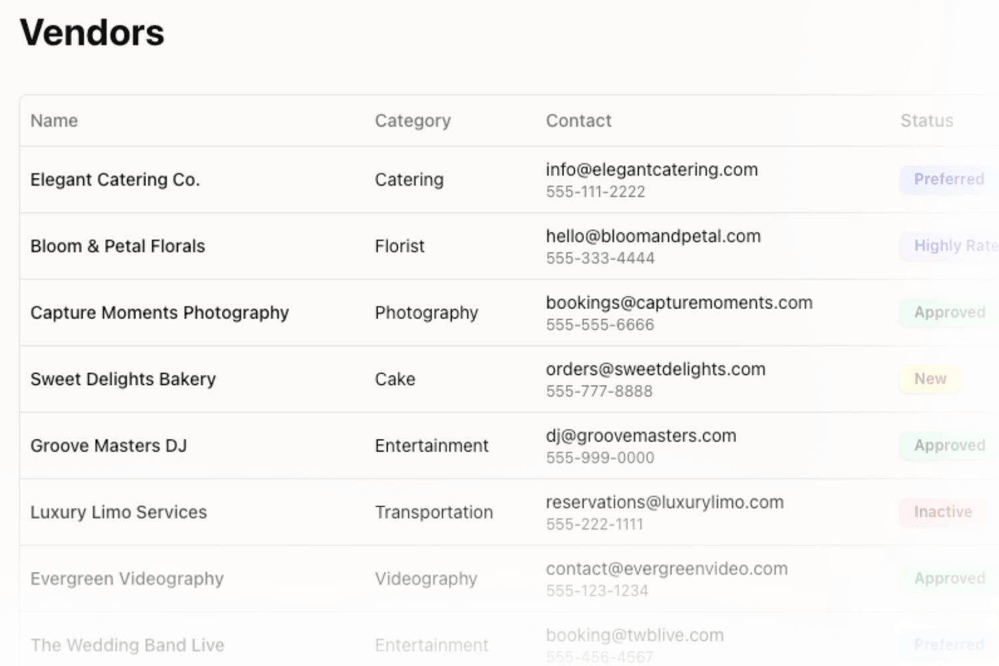Viewport: 999px width, 666px height.
Task: Sort by the Category column header
Action: click(412, 121)
